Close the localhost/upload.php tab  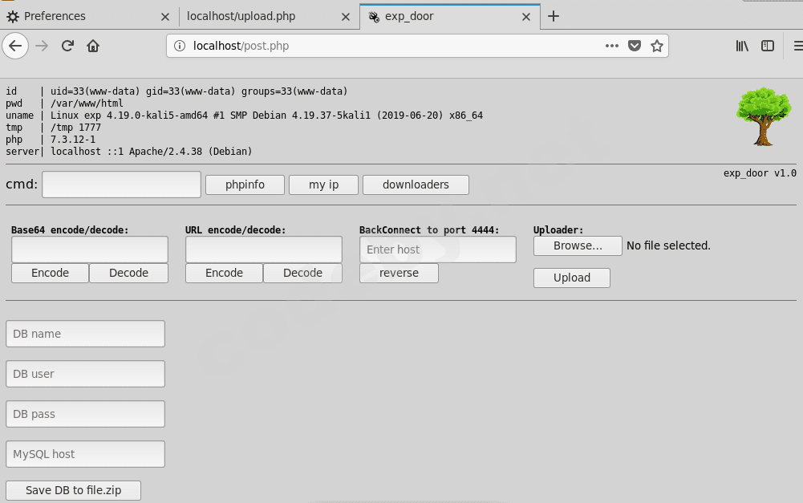346,17
